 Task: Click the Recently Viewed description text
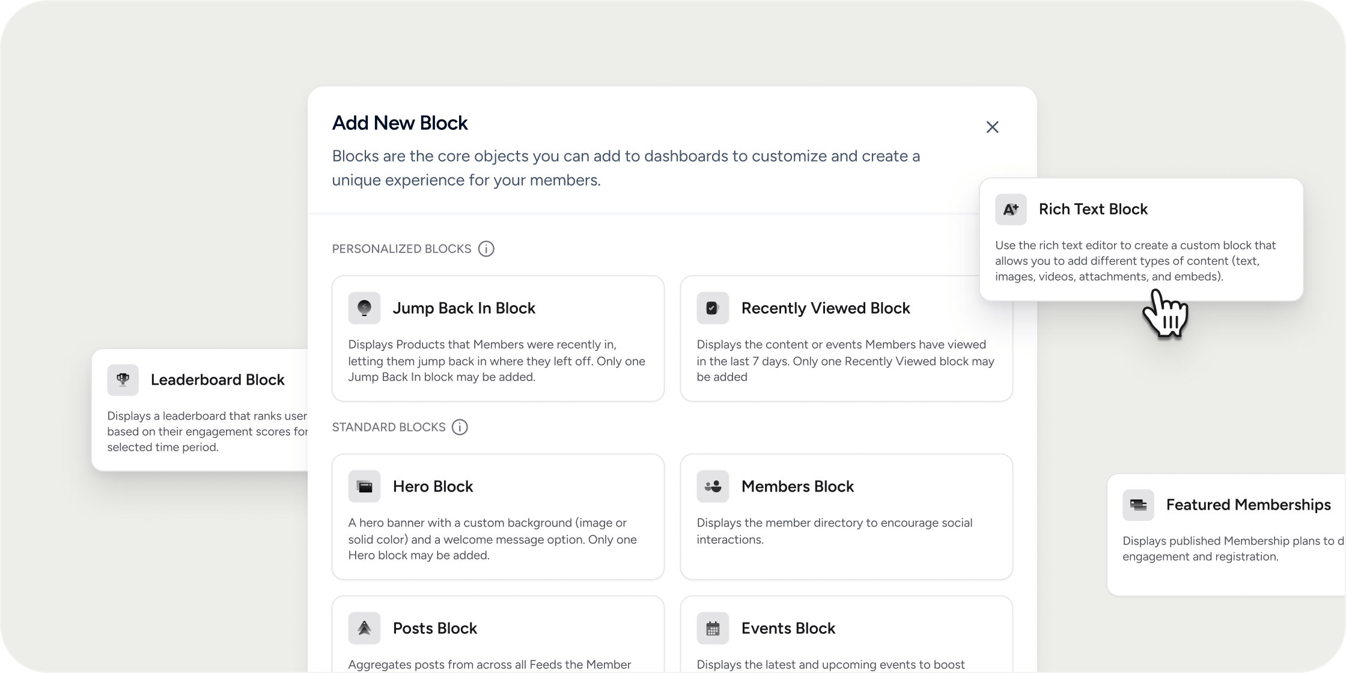[x=845, y=361]
